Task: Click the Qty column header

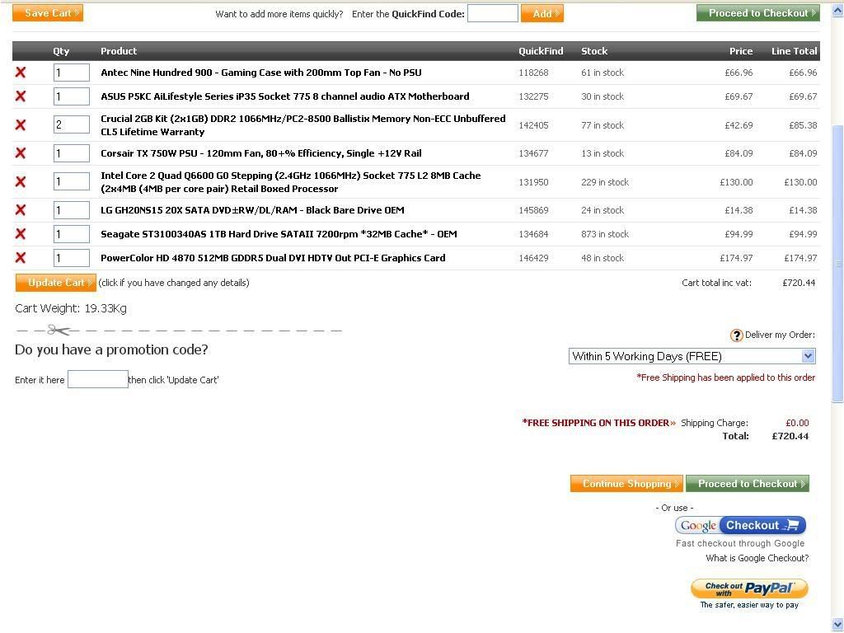Action: pyautogui.click(x=61, y=51)
